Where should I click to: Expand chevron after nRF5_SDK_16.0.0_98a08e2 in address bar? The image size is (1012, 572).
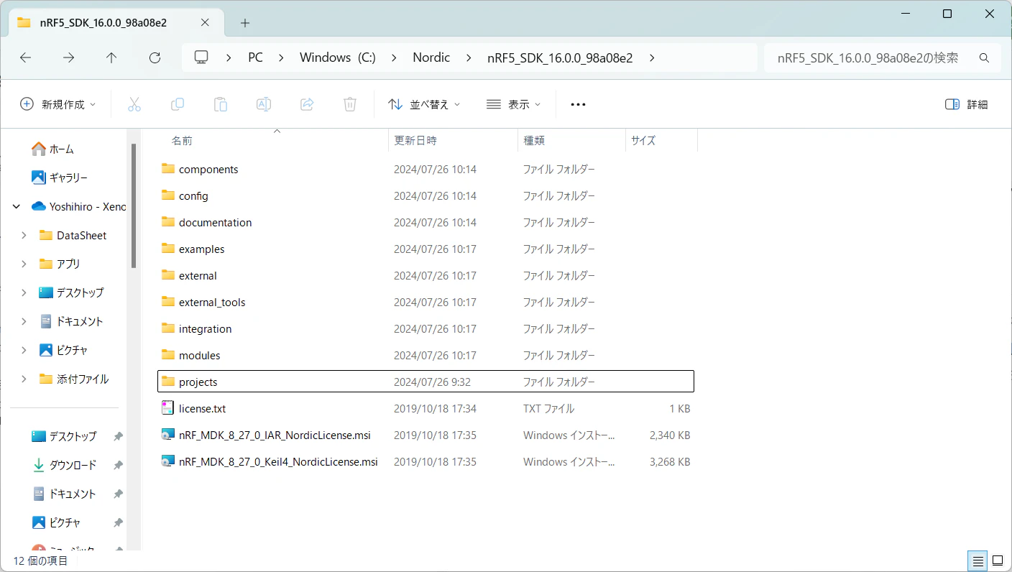point(652,58)
